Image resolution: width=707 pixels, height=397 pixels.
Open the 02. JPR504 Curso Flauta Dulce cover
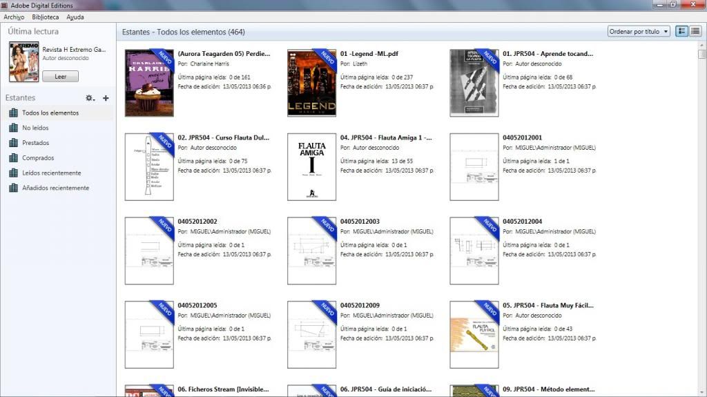149,167
